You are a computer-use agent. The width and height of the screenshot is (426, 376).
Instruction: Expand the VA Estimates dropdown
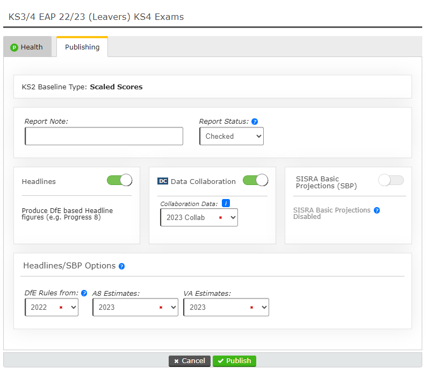226,307
